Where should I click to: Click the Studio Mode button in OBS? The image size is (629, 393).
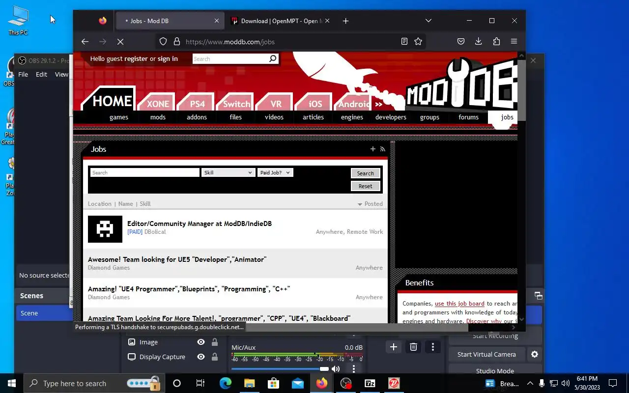(495, 371)
